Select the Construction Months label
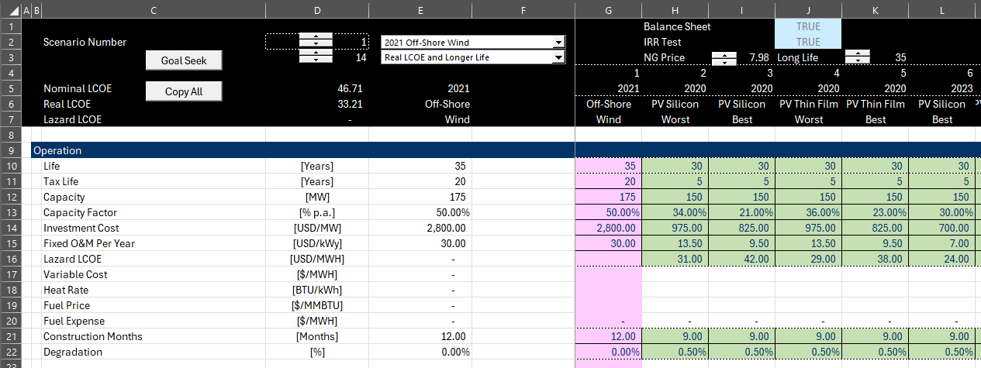Image resolution: width=981 pixels, height=368 pixels. click(93, 336)
